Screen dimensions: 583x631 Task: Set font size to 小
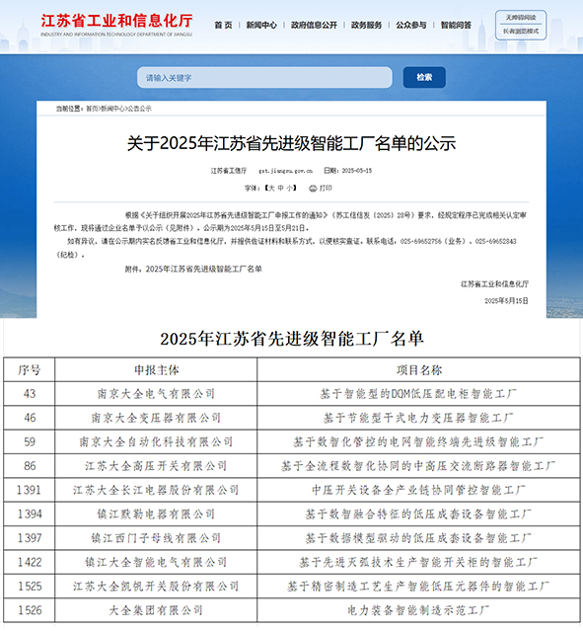click(x=289, y=188)
